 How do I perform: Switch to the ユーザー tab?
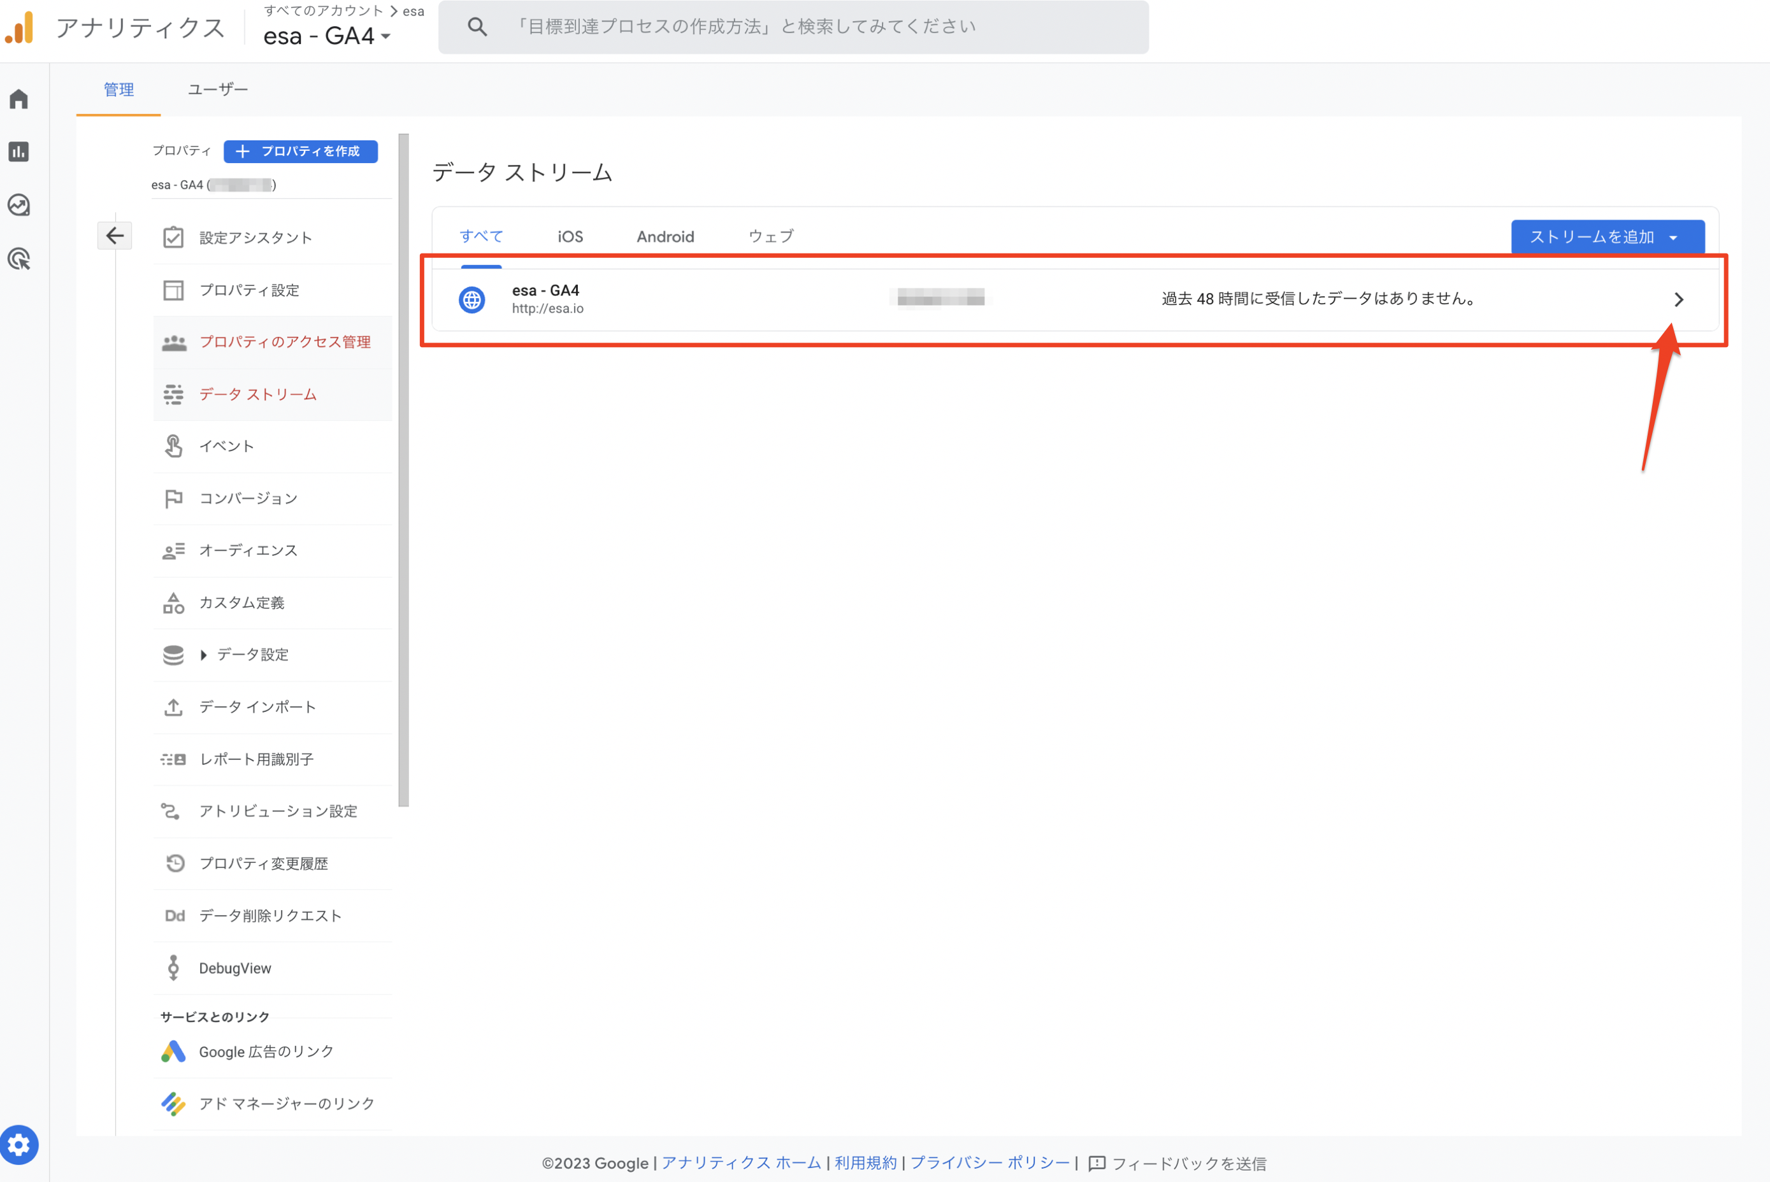218,90
